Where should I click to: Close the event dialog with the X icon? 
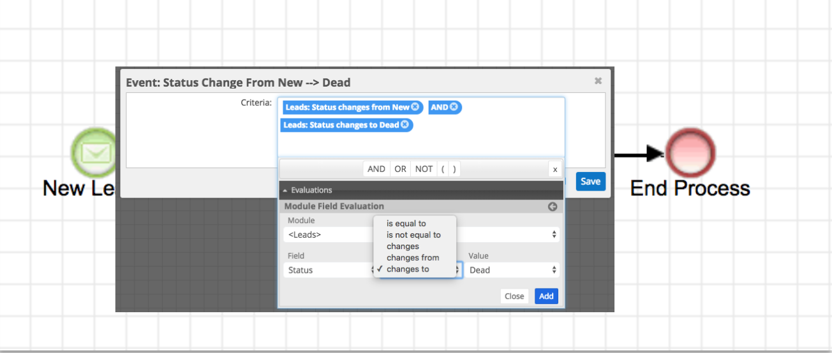[598, 81]
